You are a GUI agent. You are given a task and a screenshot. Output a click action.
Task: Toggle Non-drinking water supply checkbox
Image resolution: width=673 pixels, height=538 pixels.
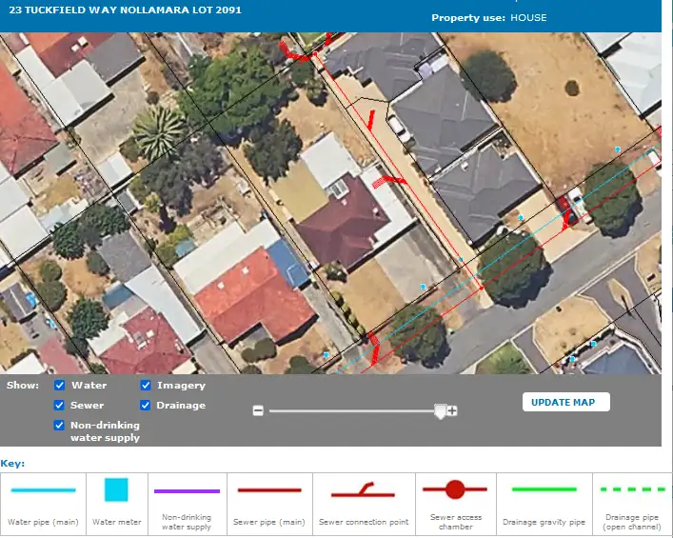[x=59, y=425]
